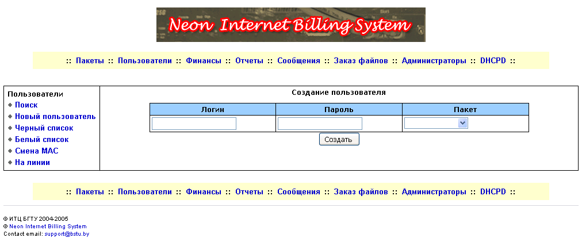The width and height of the screenshot is (582, 238).
Task: Open Сообщения in the bottom navigation bar
Action: coord(298,192)
